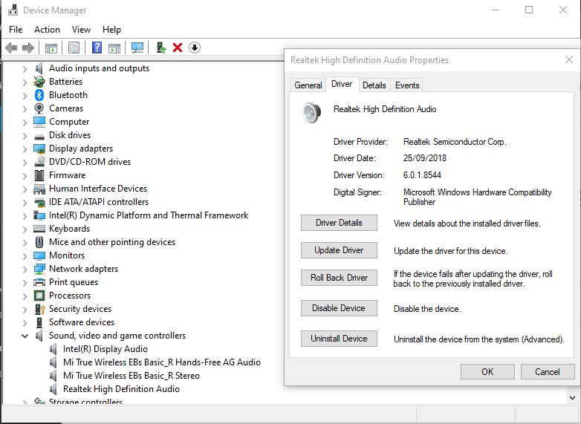This screenshot has width=581, height=424.
Task: Click the Bluetooth category icon
Action: [x=39, y=95]
